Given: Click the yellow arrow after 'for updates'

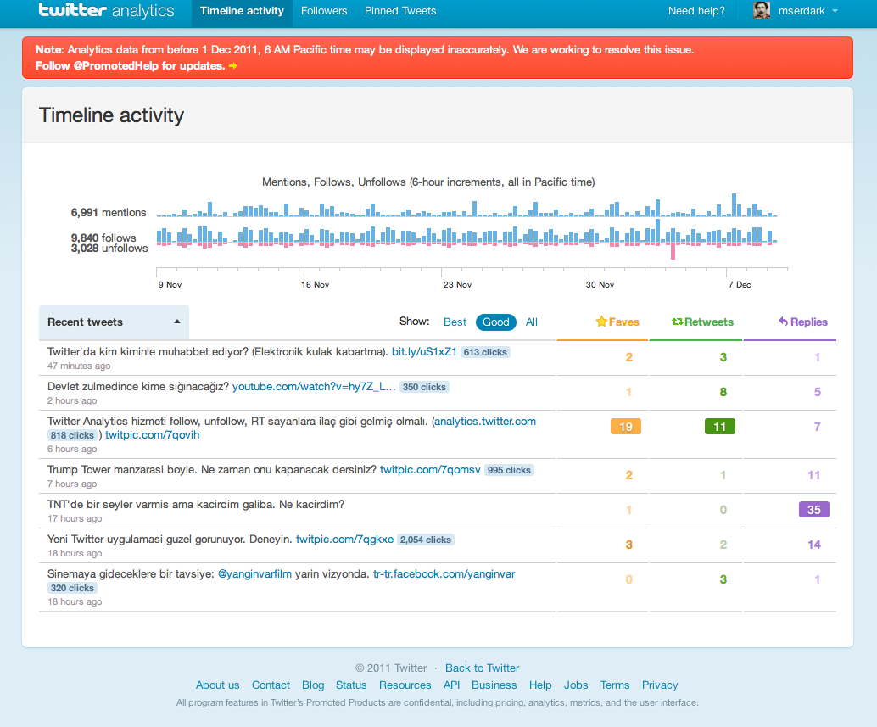Looking at the screenshot, I should point(233,66).
